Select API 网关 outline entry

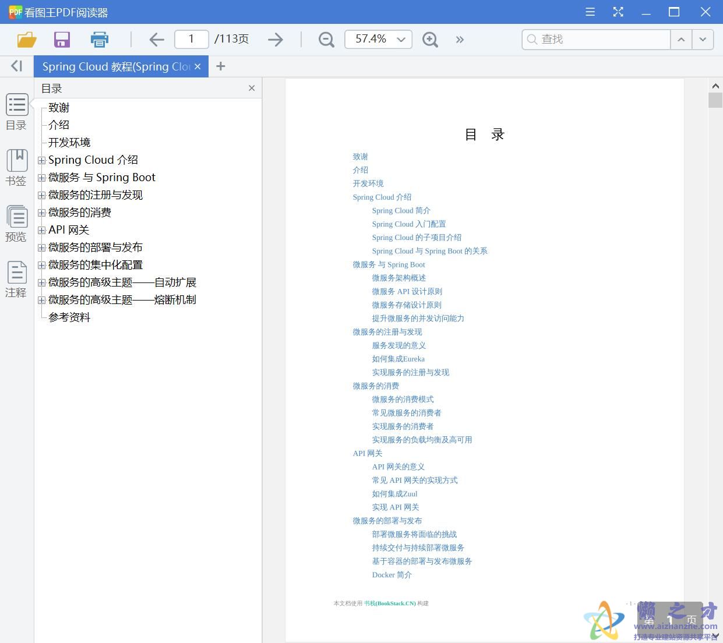[69, 230]
